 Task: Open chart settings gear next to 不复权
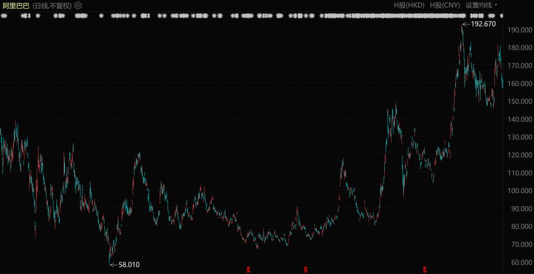pyautogui.click(x=78, y=5)
